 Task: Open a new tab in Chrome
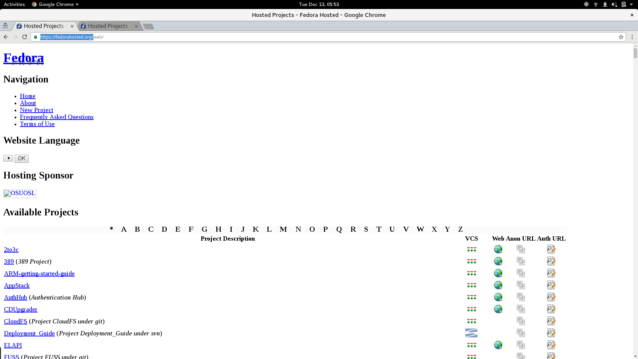point(149,26)
